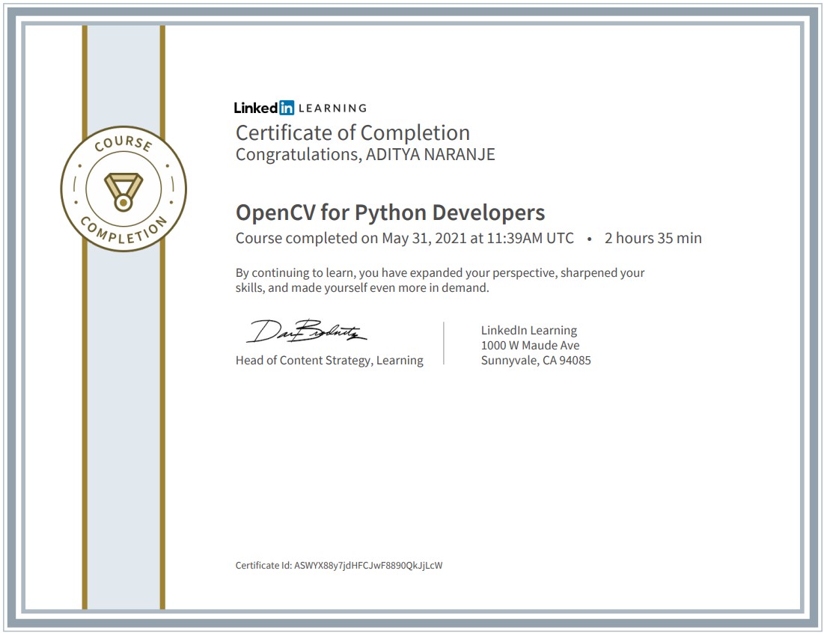The image size is (824, 633).
Task: Click the recipient name ADITYA NARANJE
Action: point(430,155)
